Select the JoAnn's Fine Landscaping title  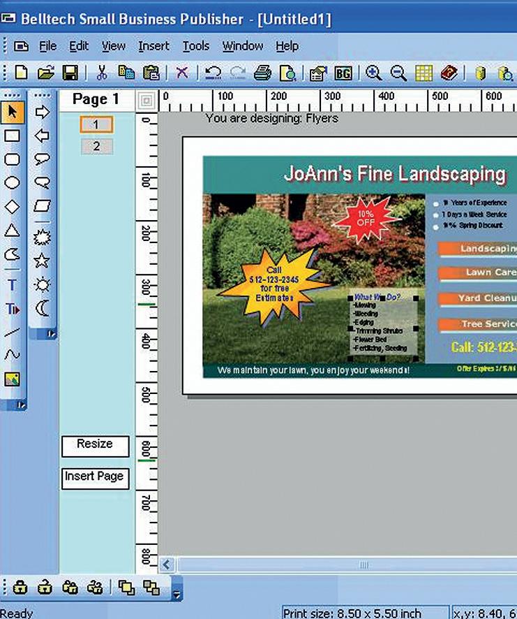coord(395,174)
